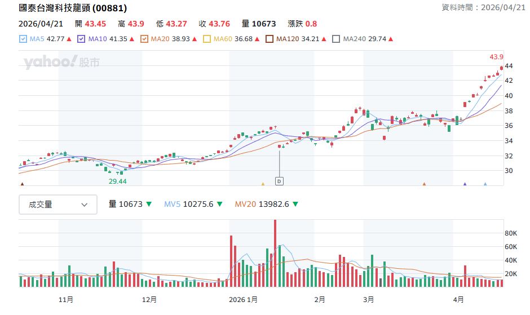Click the light blue triangle event marker
The width and height of the screenshot is (530, 315).
click(485, 184)
